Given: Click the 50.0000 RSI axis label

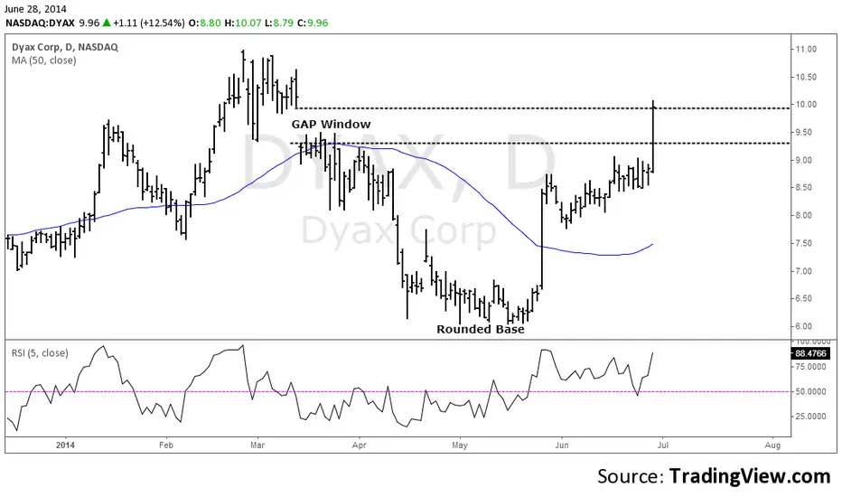Looking at the screenshot, I should (811, 391).
